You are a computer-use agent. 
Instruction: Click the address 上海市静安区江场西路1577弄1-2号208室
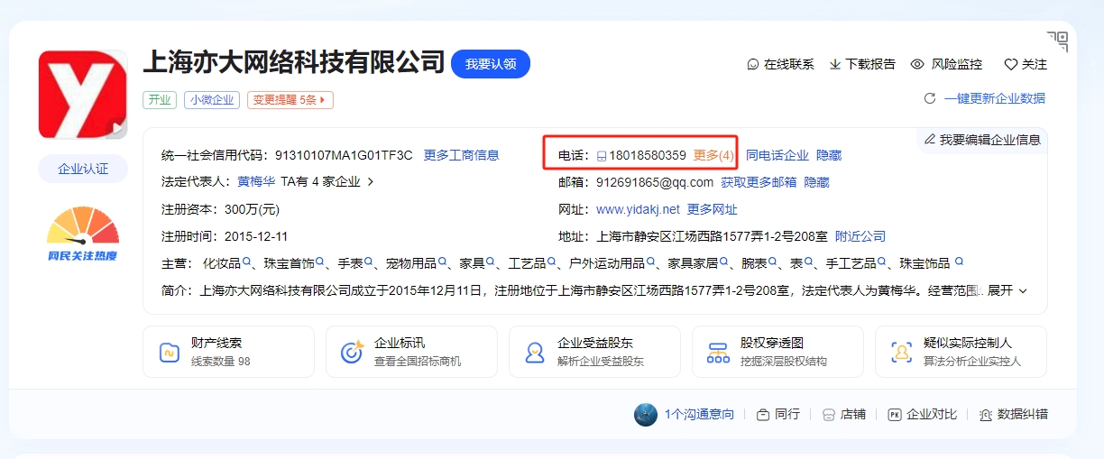[712, 236]
